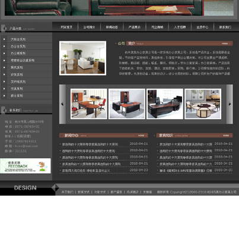239x233 pixels.
Task: Click the carousel right arrow button
Action: tap(230, 104)
